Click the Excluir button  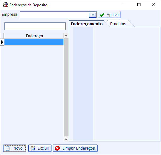pyautogui.click(x=40, y=148)
